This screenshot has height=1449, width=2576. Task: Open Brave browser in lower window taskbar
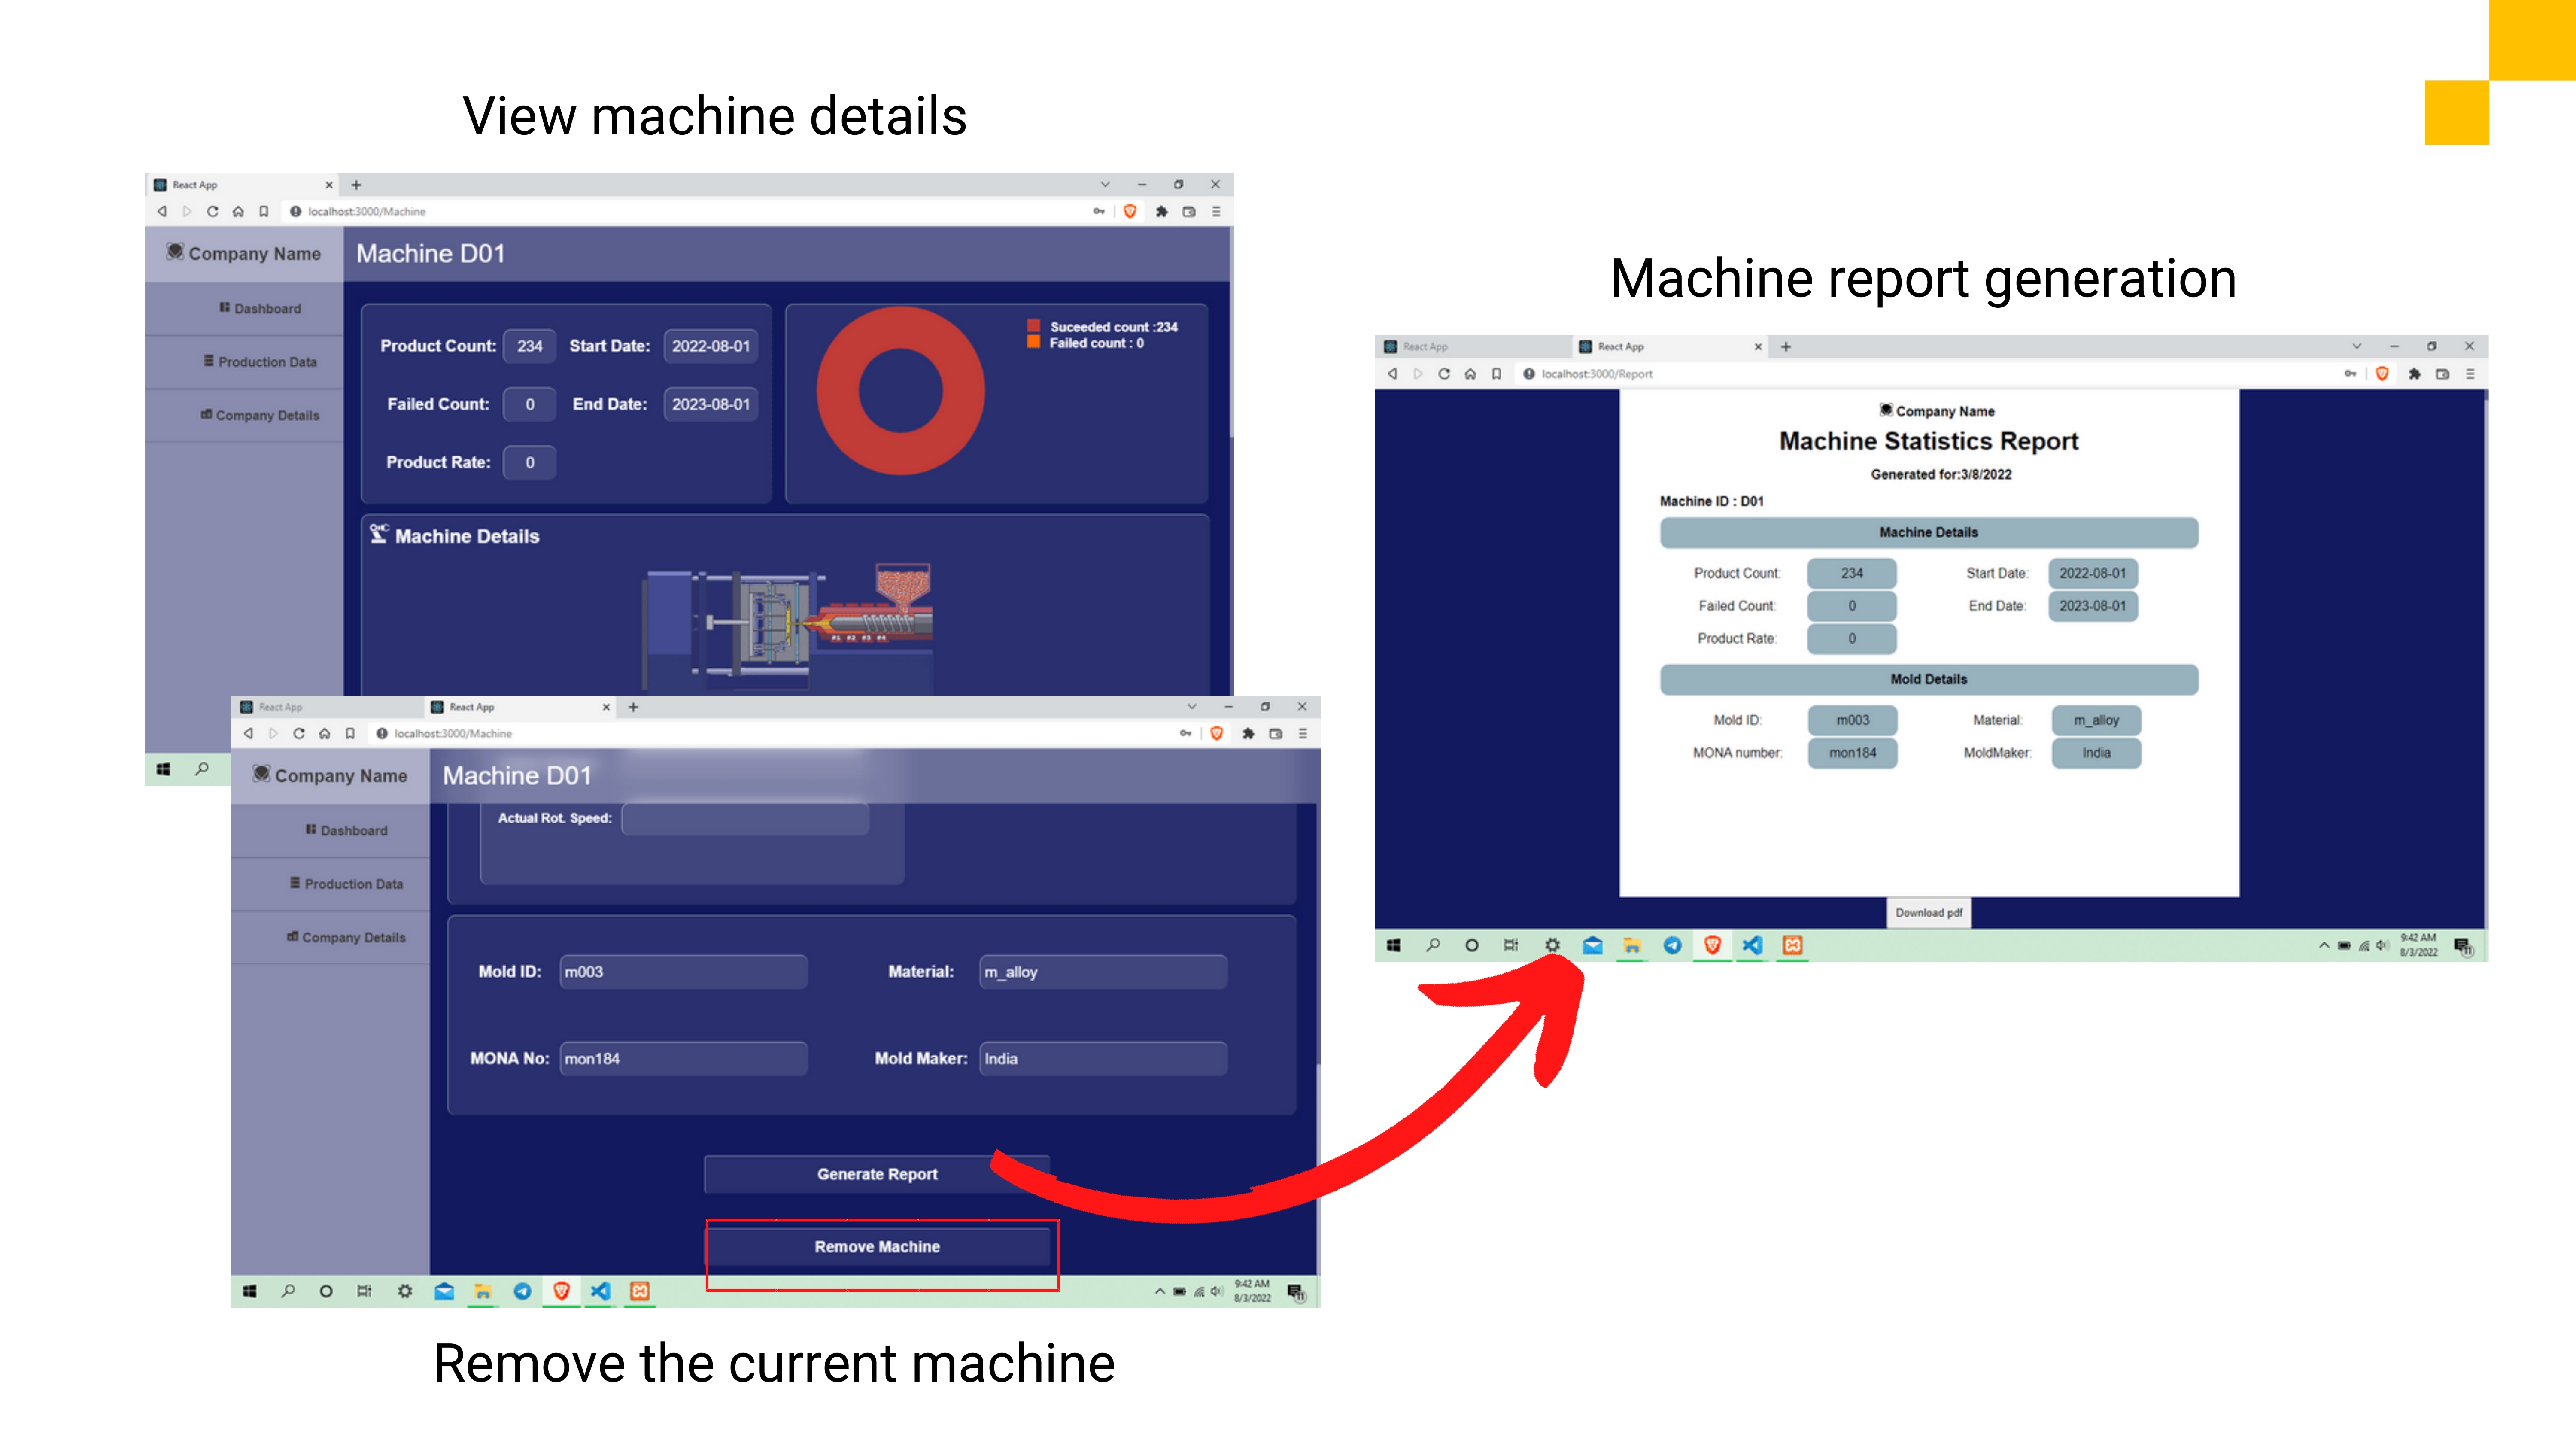pos(561,1291)
